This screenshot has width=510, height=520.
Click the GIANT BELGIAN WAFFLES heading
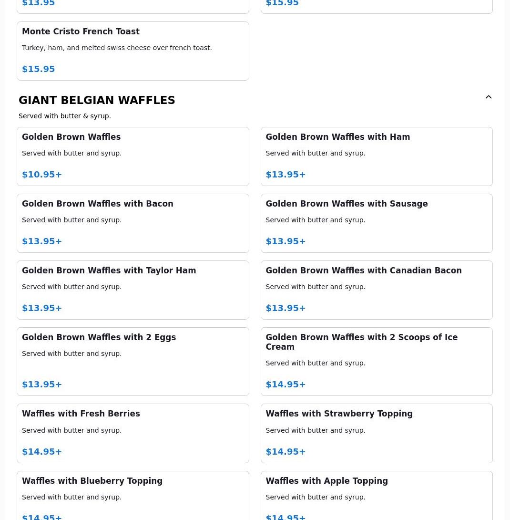97,100
